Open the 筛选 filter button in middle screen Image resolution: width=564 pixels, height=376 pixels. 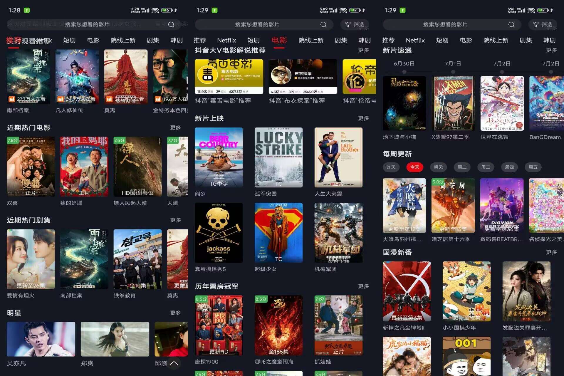(355, 24)
